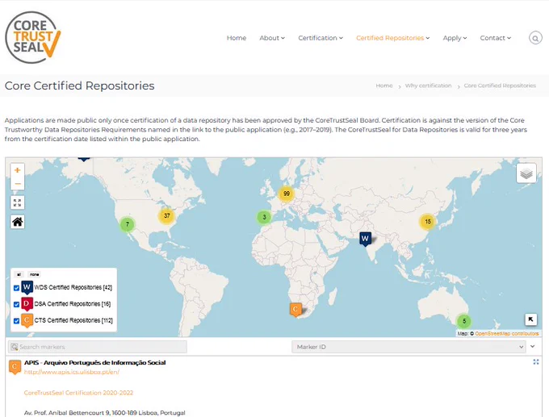Reset map with home icon
The image size is (549, 417).
tap(18, 222)
